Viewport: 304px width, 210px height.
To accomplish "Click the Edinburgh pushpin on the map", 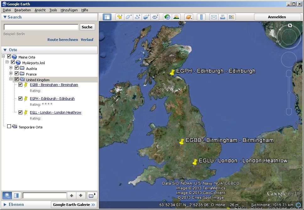I will (x=172, y=73).
